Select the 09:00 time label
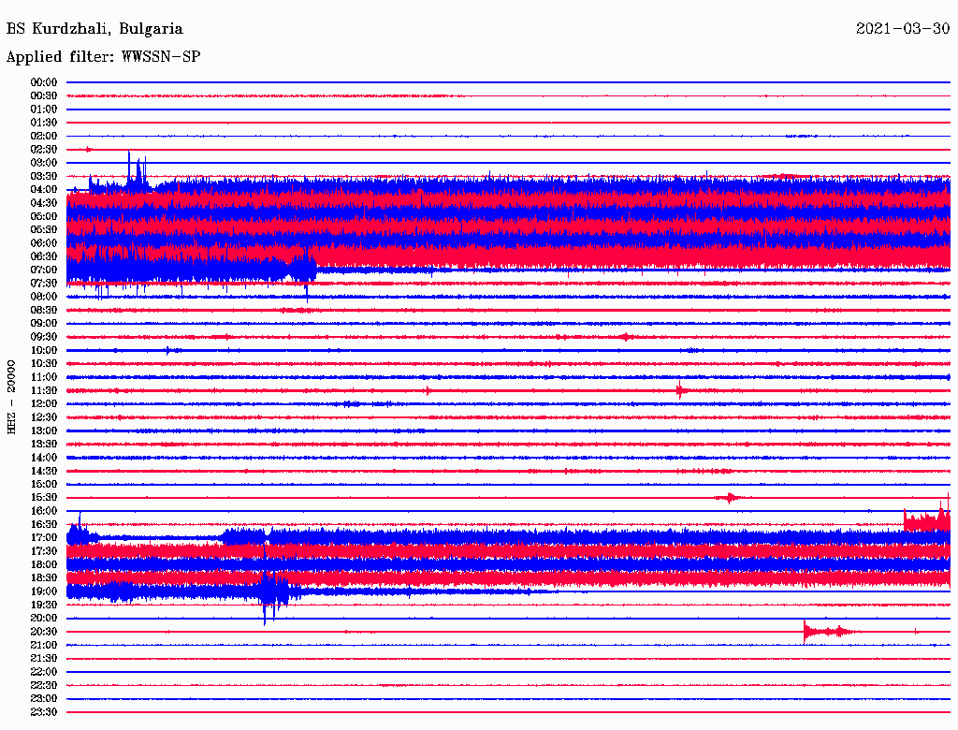This screenshot has width=958, height=730. pyautogui.click(x=44, y=324)
